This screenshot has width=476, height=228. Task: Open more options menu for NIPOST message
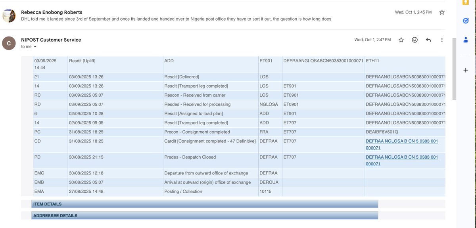pyautogui.click(x=442, y=40)
